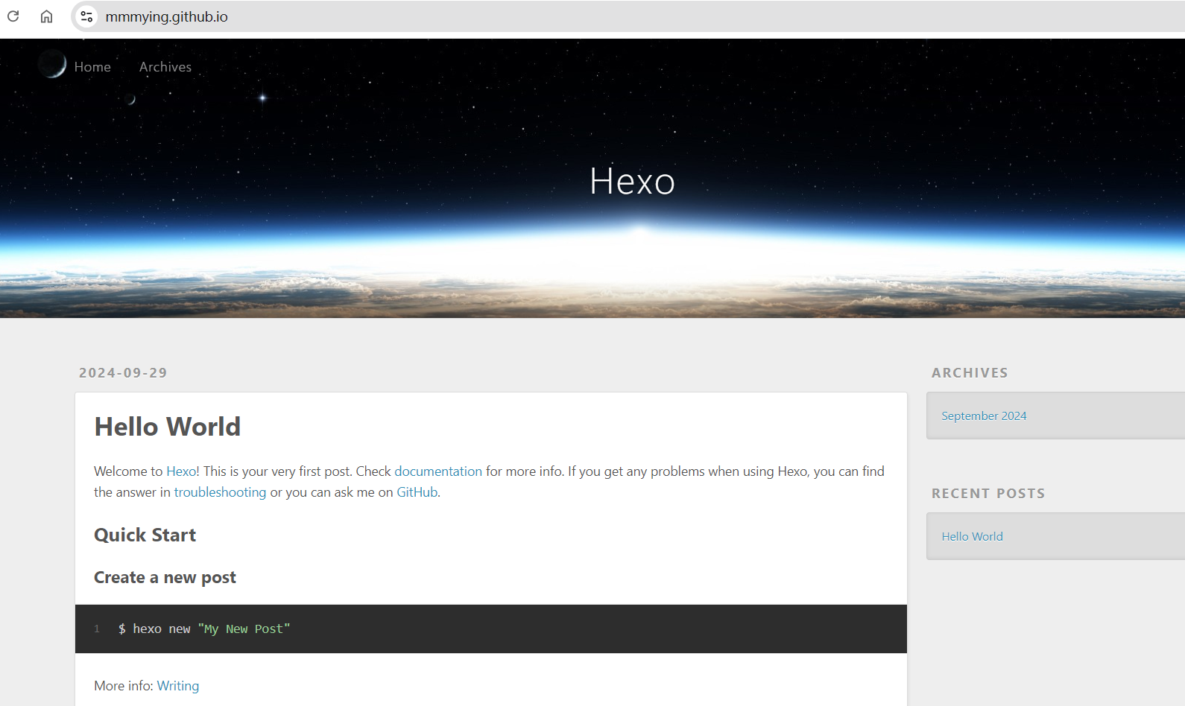The height and width of the screenshot is (706, 1185).
Task: Click the hexo new code block
Action: [491, 629]
